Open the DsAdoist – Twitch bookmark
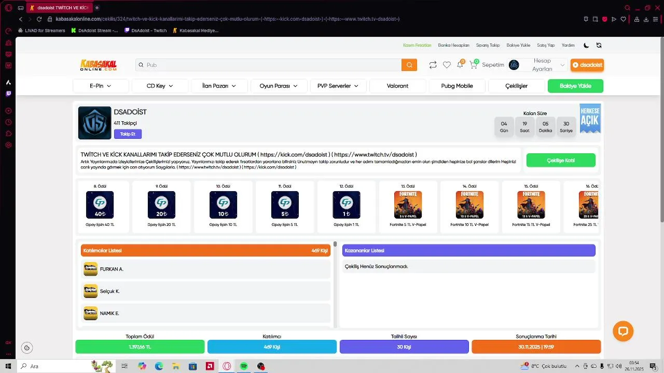The image size is (664, 373). (145, 31)
